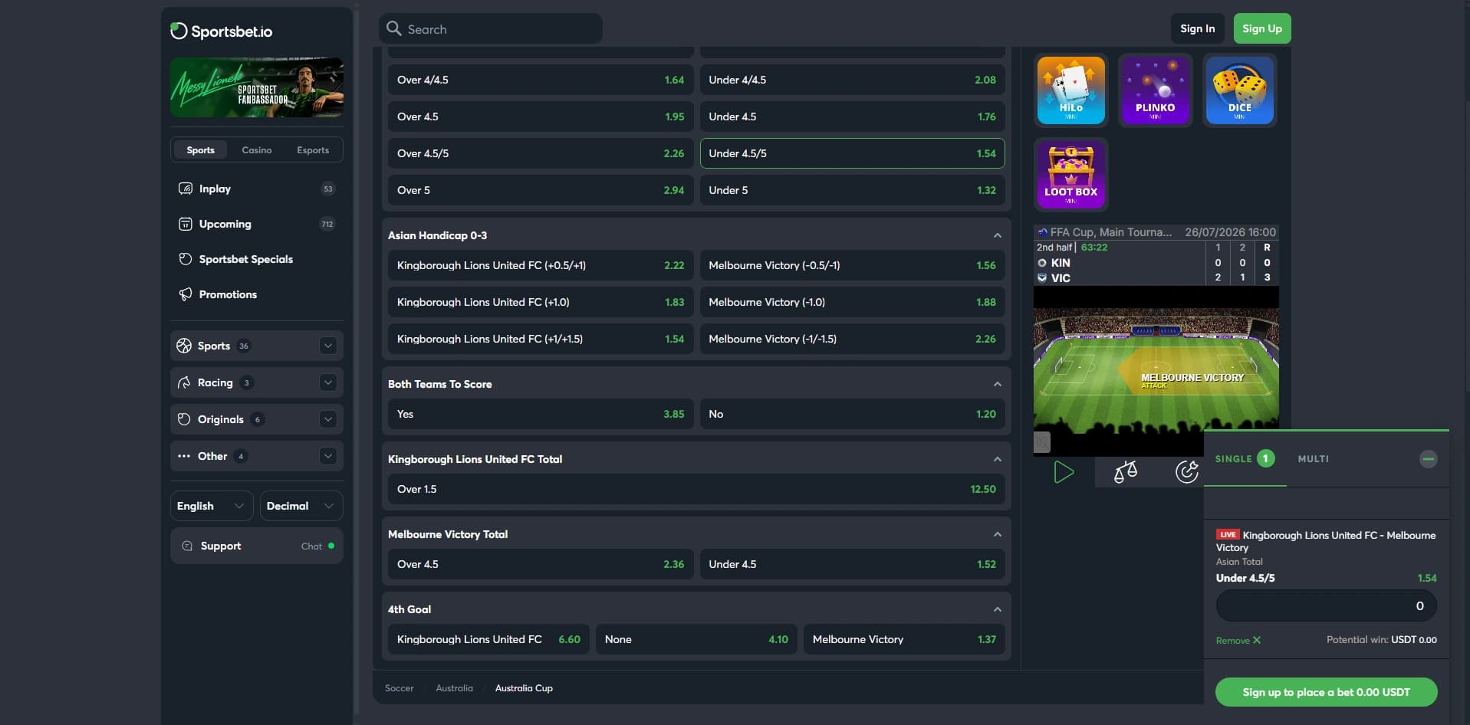This screenshot has height=725, width=1470.
Task: Click the Racing horse icon
Action: tap(184, 382)
